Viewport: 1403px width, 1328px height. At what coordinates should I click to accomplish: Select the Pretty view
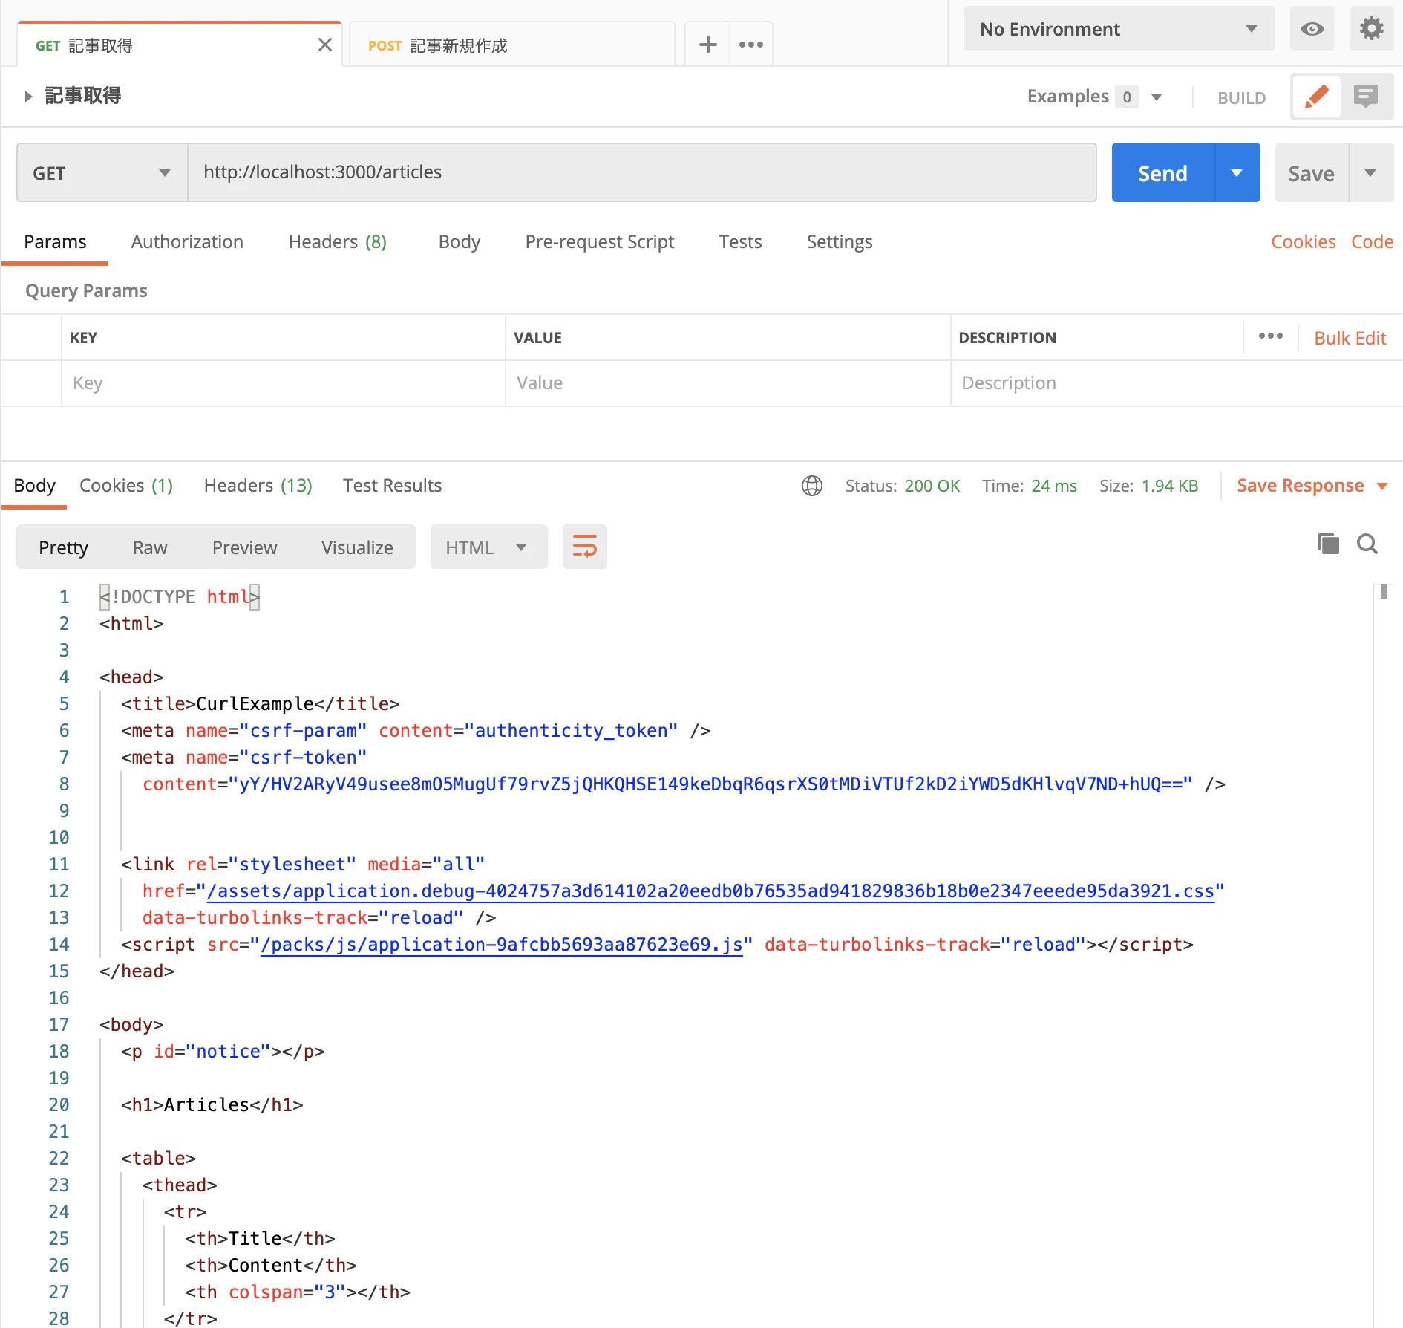[63, 547]
